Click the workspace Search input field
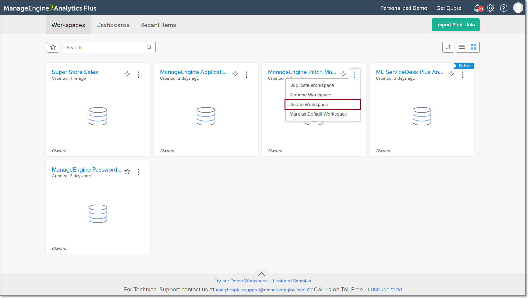 105,47
